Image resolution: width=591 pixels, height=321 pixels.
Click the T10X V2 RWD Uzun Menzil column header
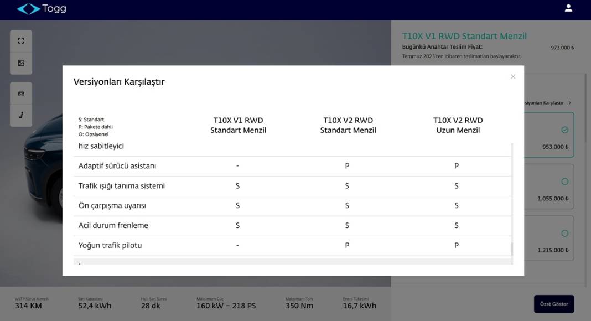pyautogui.click(x=458, y=125)
